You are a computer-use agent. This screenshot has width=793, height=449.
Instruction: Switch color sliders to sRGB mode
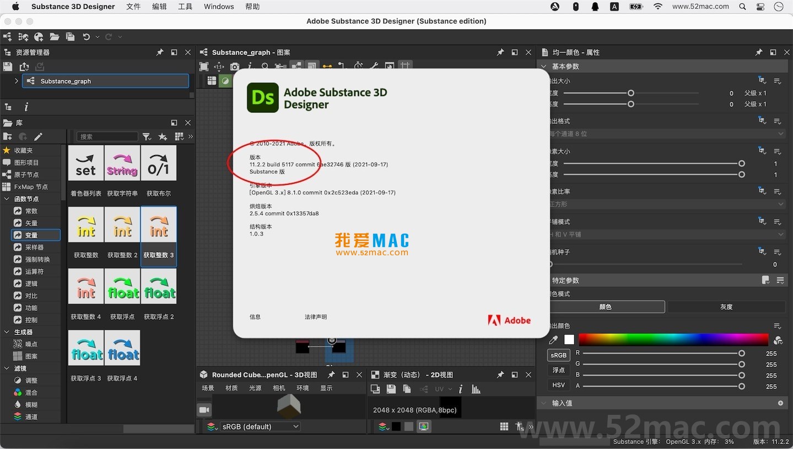(x=559, y=355)
